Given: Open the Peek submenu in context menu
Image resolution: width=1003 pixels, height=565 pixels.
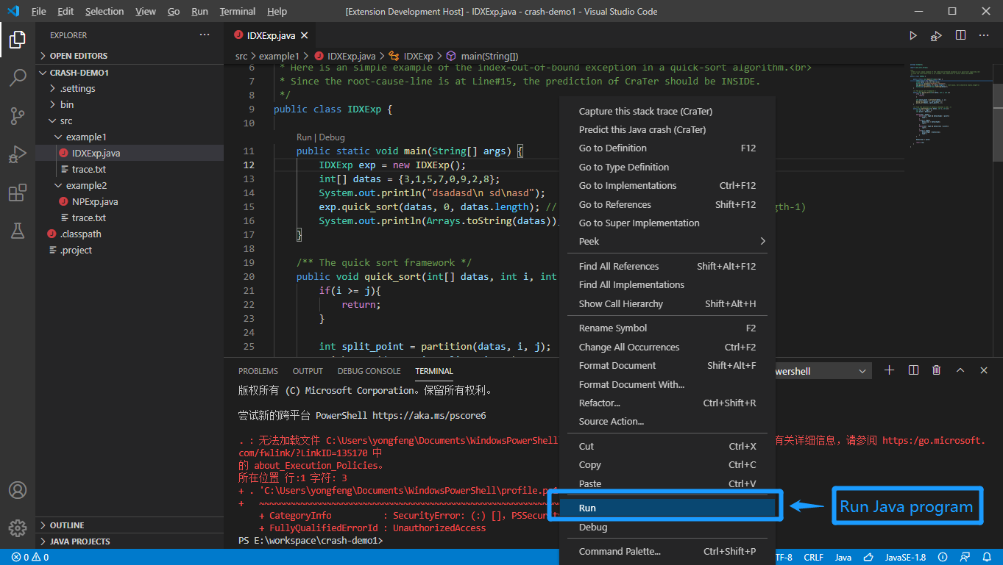Looking at the screenshot, I should [667, 241].
